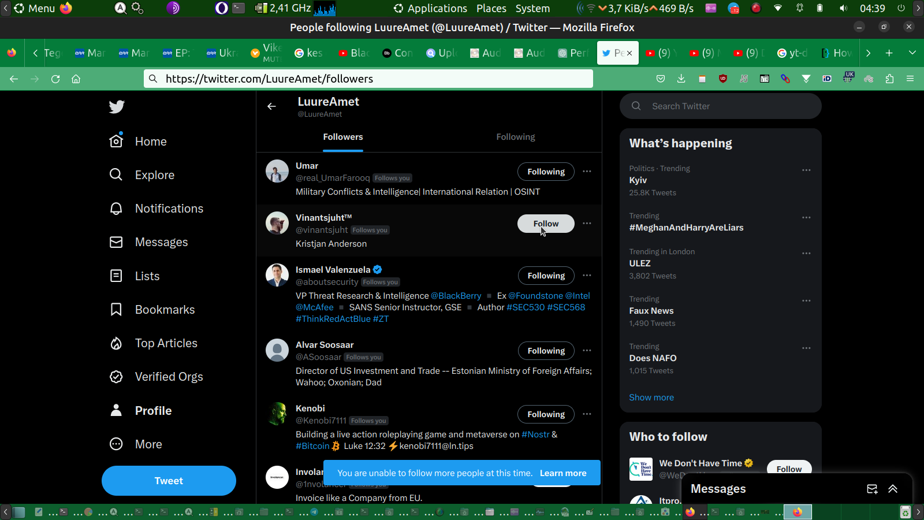Toggle Following for Alvar Soosaar
This screenshot has width=924, height=520.
tap(546, 351)
